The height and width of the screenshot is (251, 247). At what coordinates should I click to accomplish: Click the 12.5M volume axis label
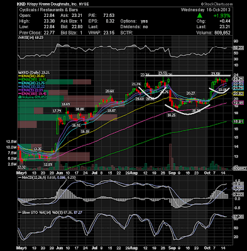(x=11, y=142)
